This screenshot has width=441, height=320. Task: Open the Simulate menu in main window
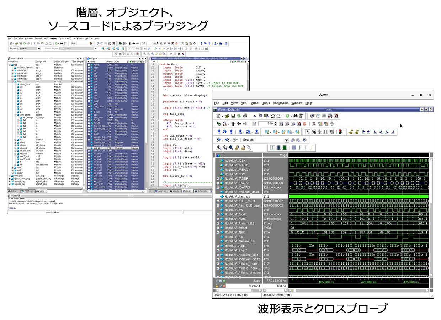[38, 38]
